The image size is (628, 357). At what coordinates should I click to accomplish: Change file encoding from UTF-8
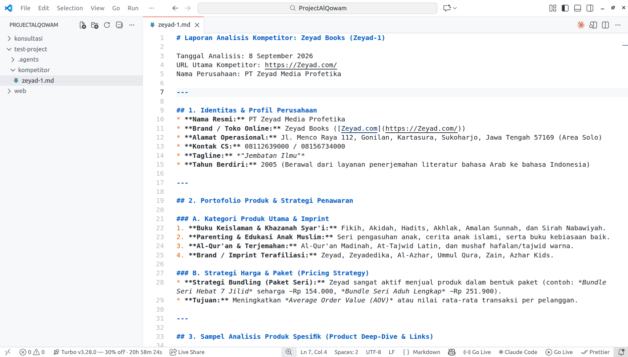373,352
